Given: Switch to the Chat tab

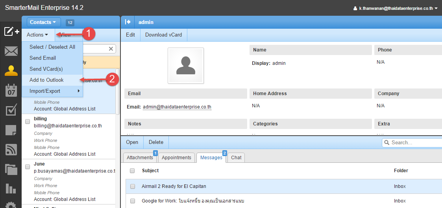Looking at the screenshot, I should (x=236, y=158).
